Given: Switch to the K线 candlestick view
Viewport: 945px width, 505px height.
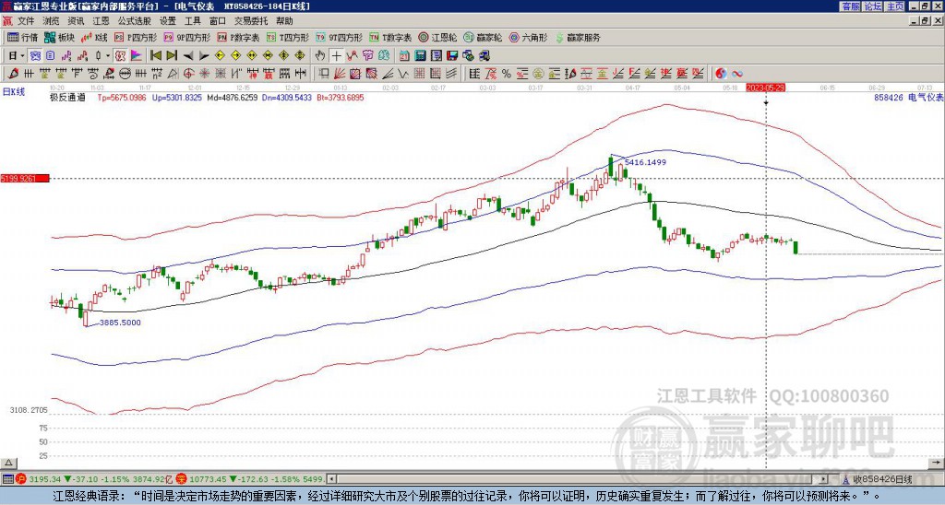Looking at the screenshot, I should point(94,37).
